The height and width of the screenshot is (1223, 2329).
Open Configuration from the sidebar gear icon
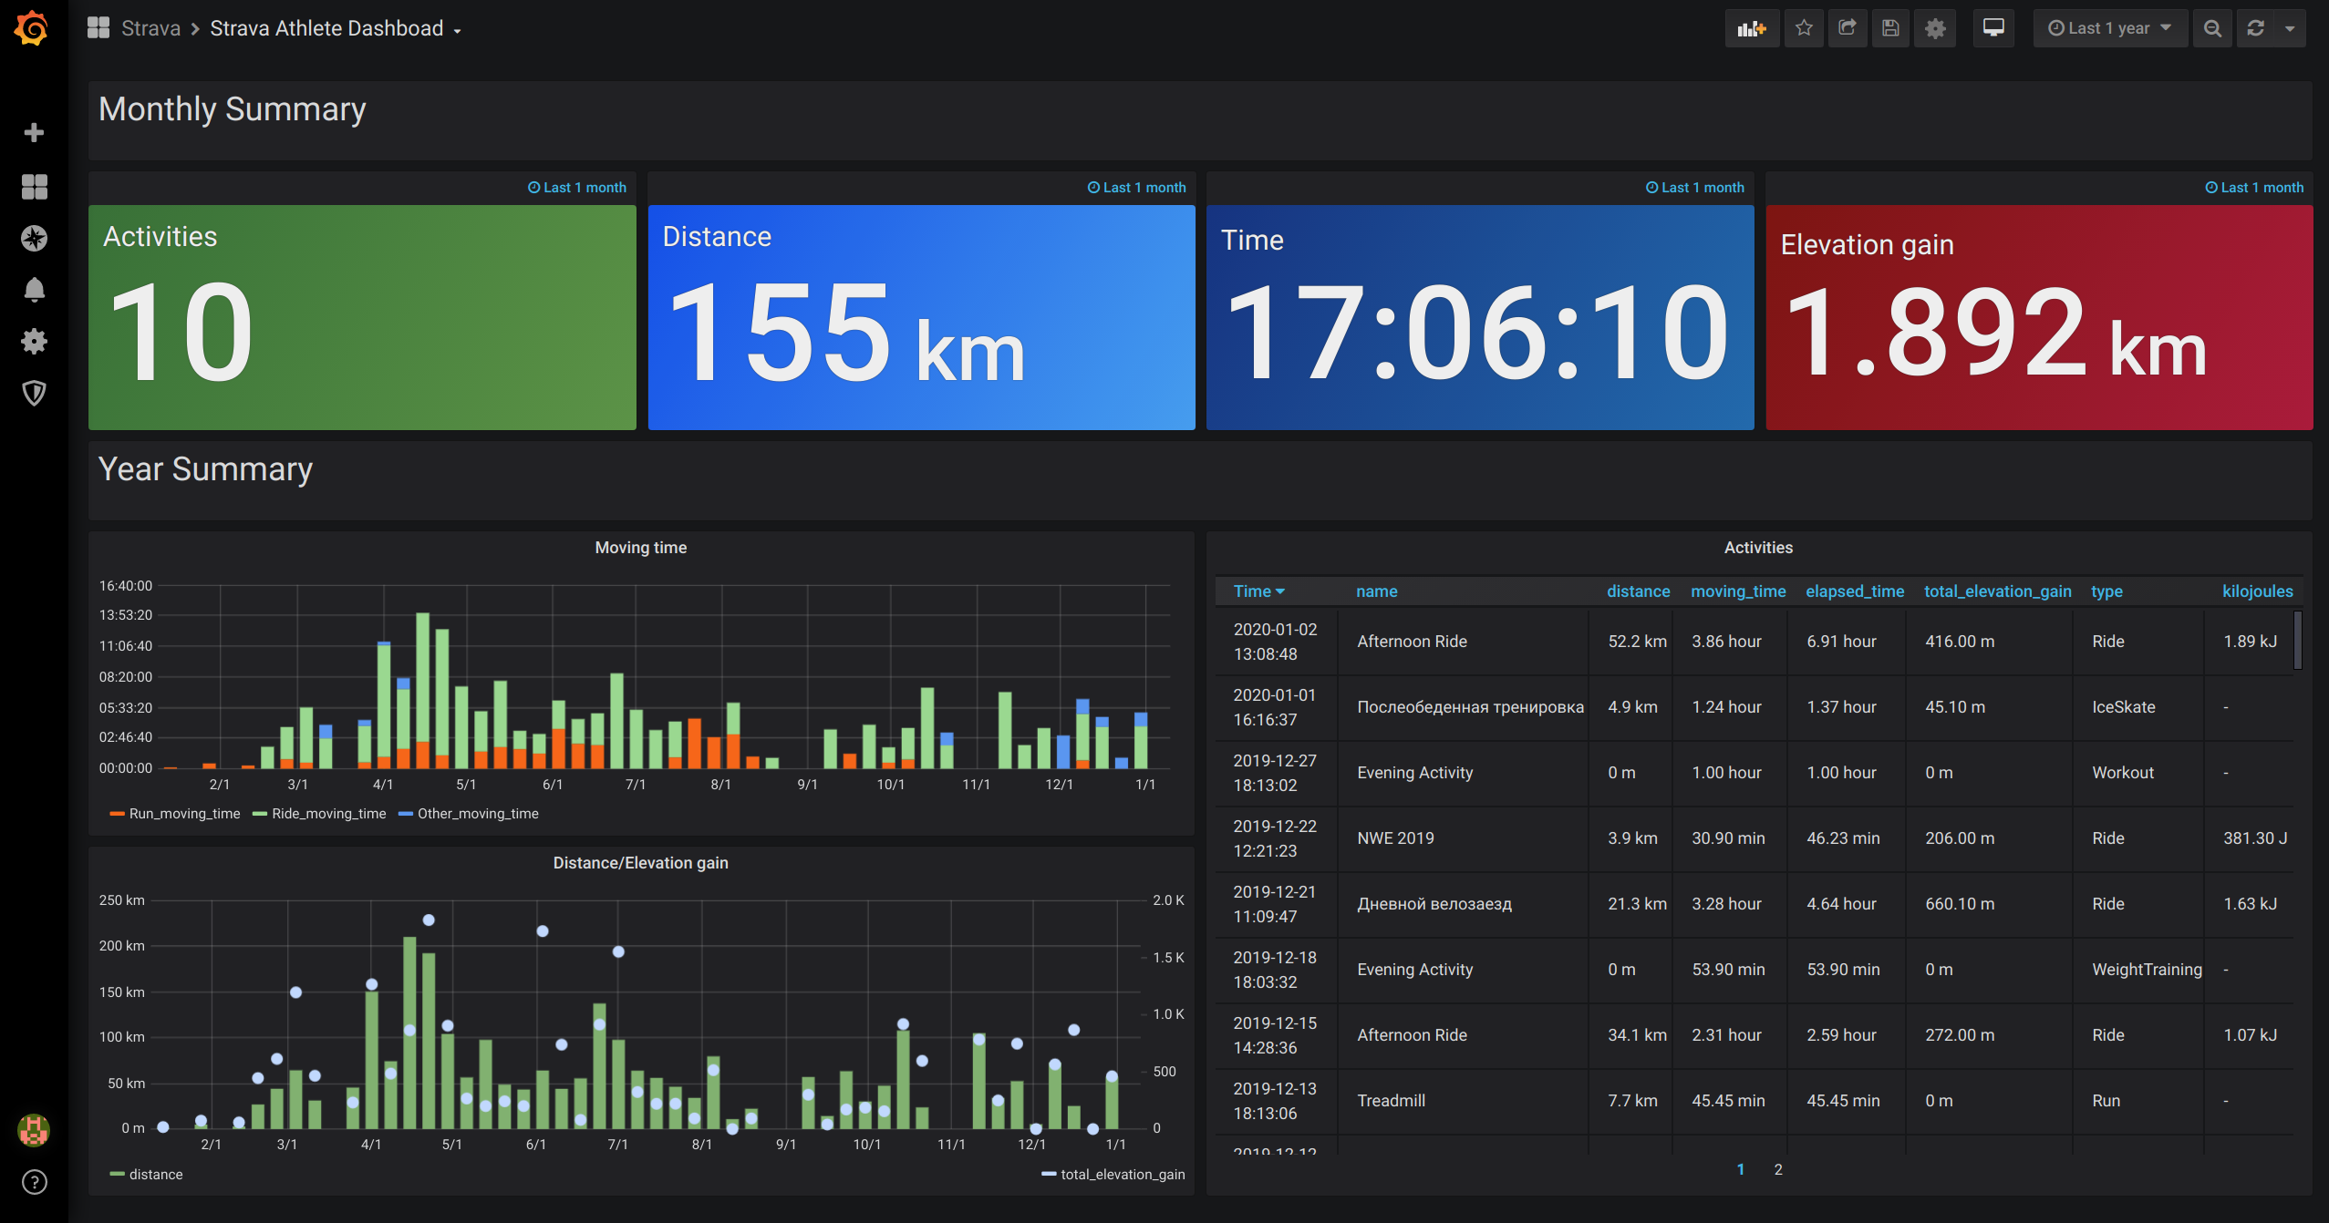tap(34, 342)
